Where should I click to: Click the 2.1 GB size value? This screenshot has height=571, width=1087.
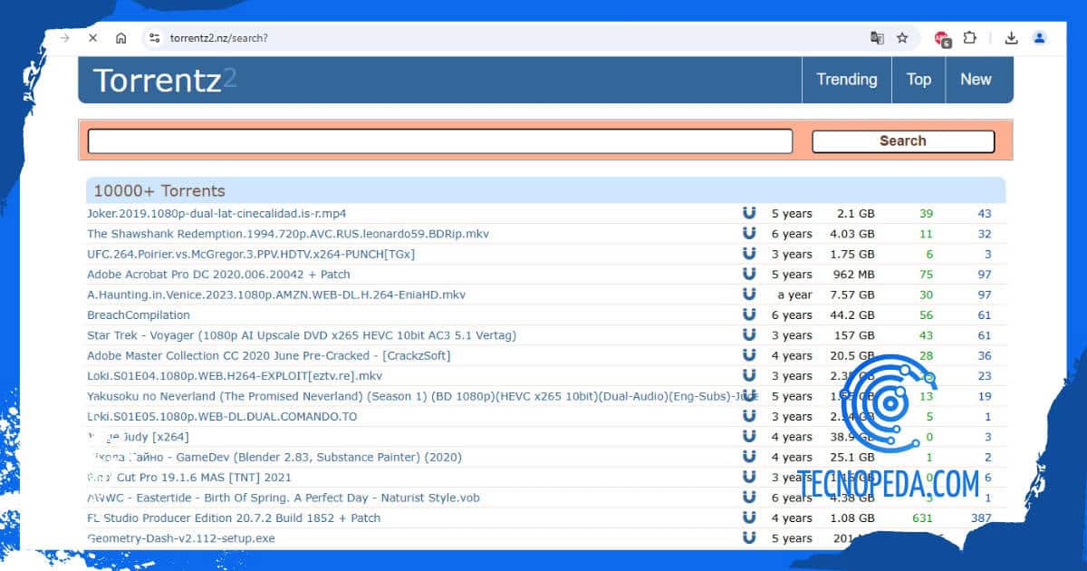point(856,214)
